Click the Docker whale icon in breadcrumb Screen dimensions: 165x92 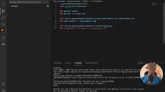click(x=91, y=1)
